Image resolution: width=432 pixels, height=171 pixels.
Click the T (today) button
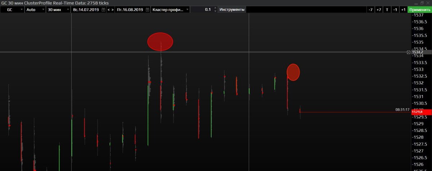[387, 10]
